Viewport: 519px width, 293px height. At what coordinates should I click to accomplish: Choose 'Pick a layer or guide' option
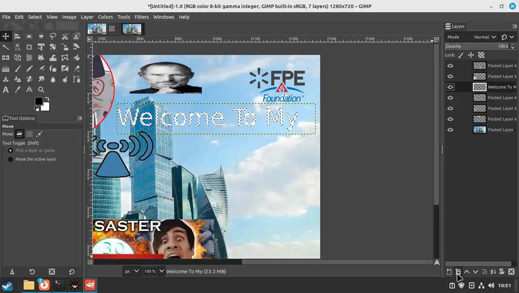32,150
